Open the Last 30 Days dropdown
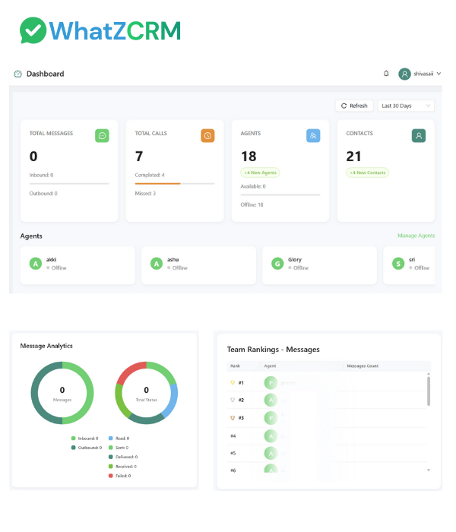 pyautogui.click(x=406, y=106)
